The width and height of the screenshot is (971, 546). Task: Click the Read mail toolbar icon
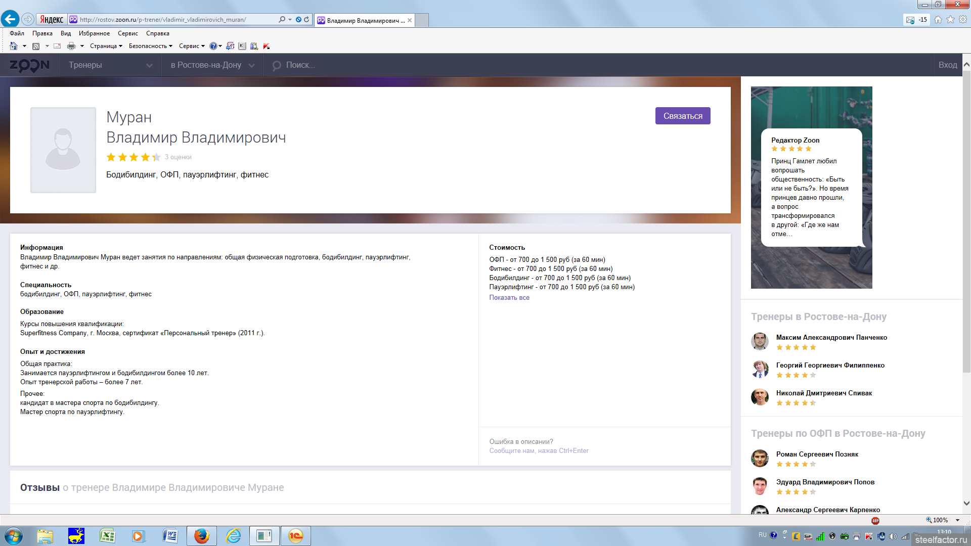pyautogui.click(x=57, y=46)
